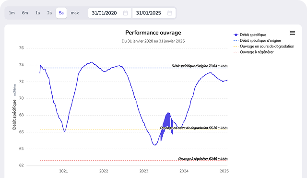
Task: Toggle Ouvrage à régénérer legend entry
Action: coord(254,52)
